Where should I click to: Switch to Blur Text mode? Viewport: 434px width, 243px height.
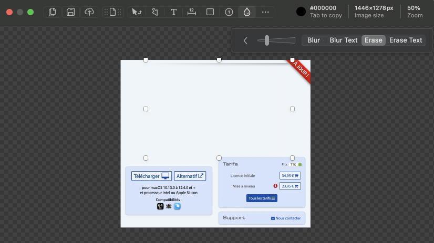tap(343, 40)
